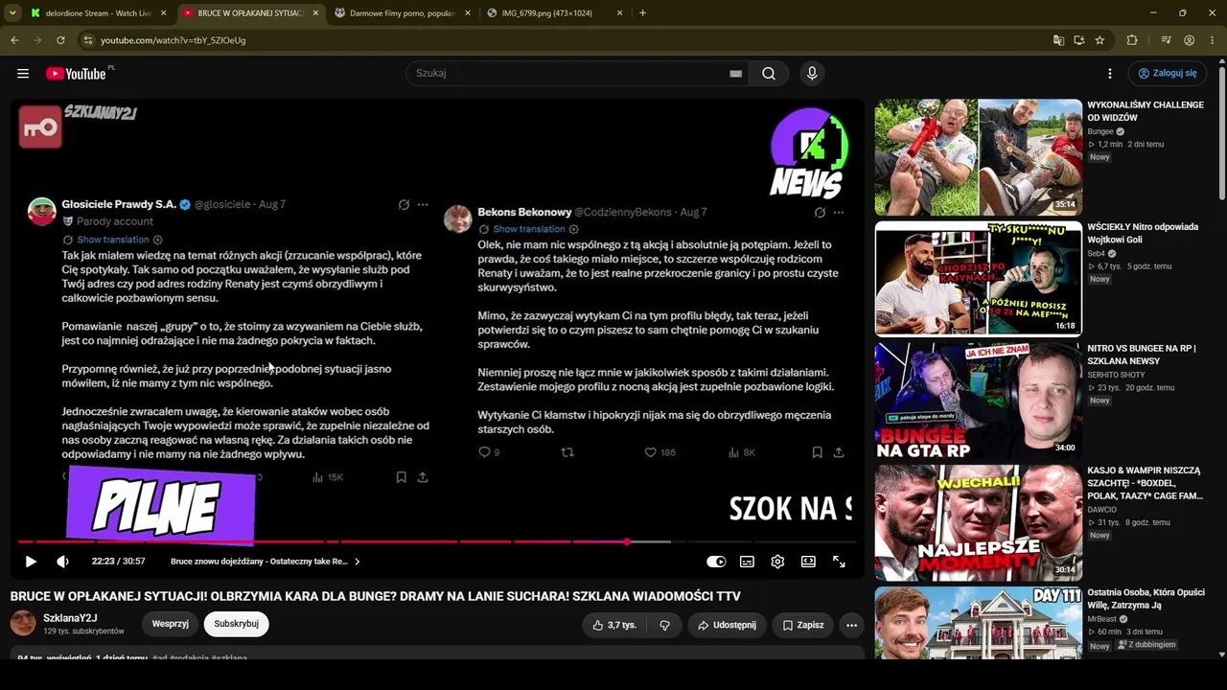Save video with the Zapisz button

(803, 625)
